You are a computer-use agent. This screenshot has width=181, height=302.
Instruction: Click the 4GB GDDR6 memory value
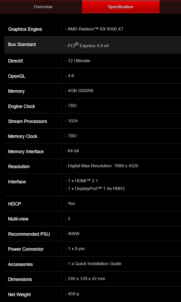pos(79,91)
